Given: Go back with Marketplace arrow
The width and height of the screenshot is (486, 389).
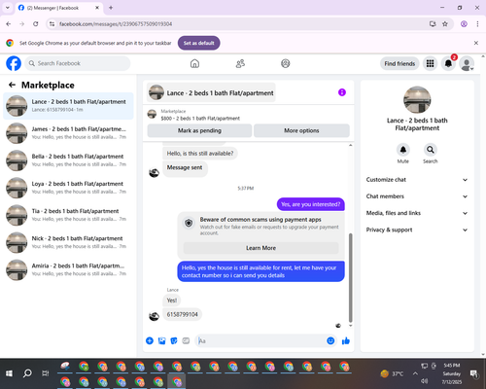Looking at the screenshot, I should pos(12,85).
